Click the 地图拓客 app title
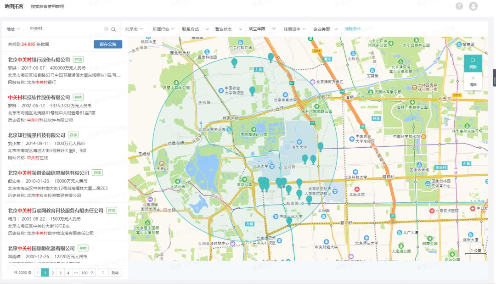The image size is (496, 284). pyautogui.click(x=14, y=6)
